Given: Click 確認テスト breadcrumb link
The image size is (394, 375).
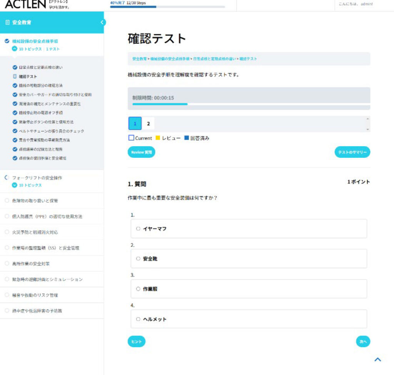Looking at the screenshot, I should (248, 59).
